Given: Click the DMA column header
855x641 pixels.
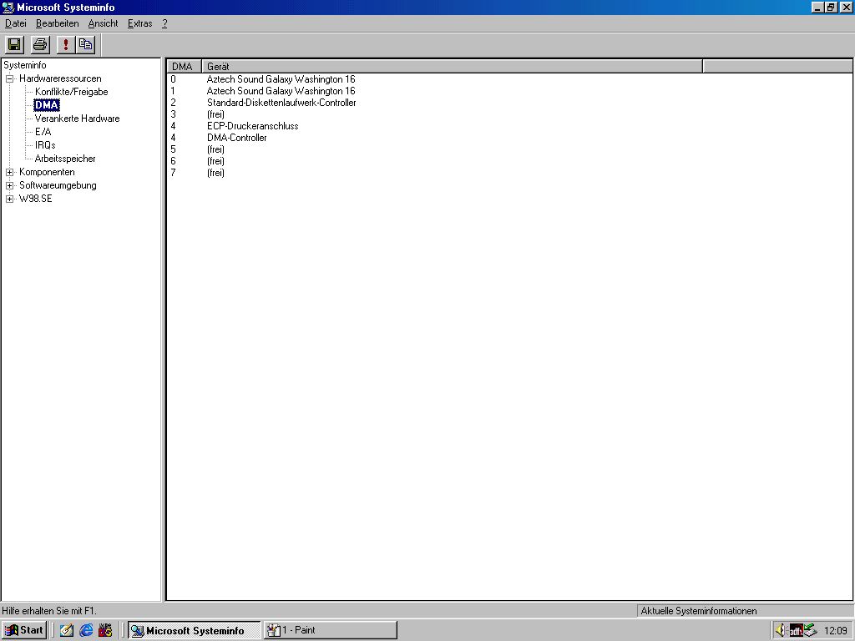Looking at the screenshot, I should 184,67.
